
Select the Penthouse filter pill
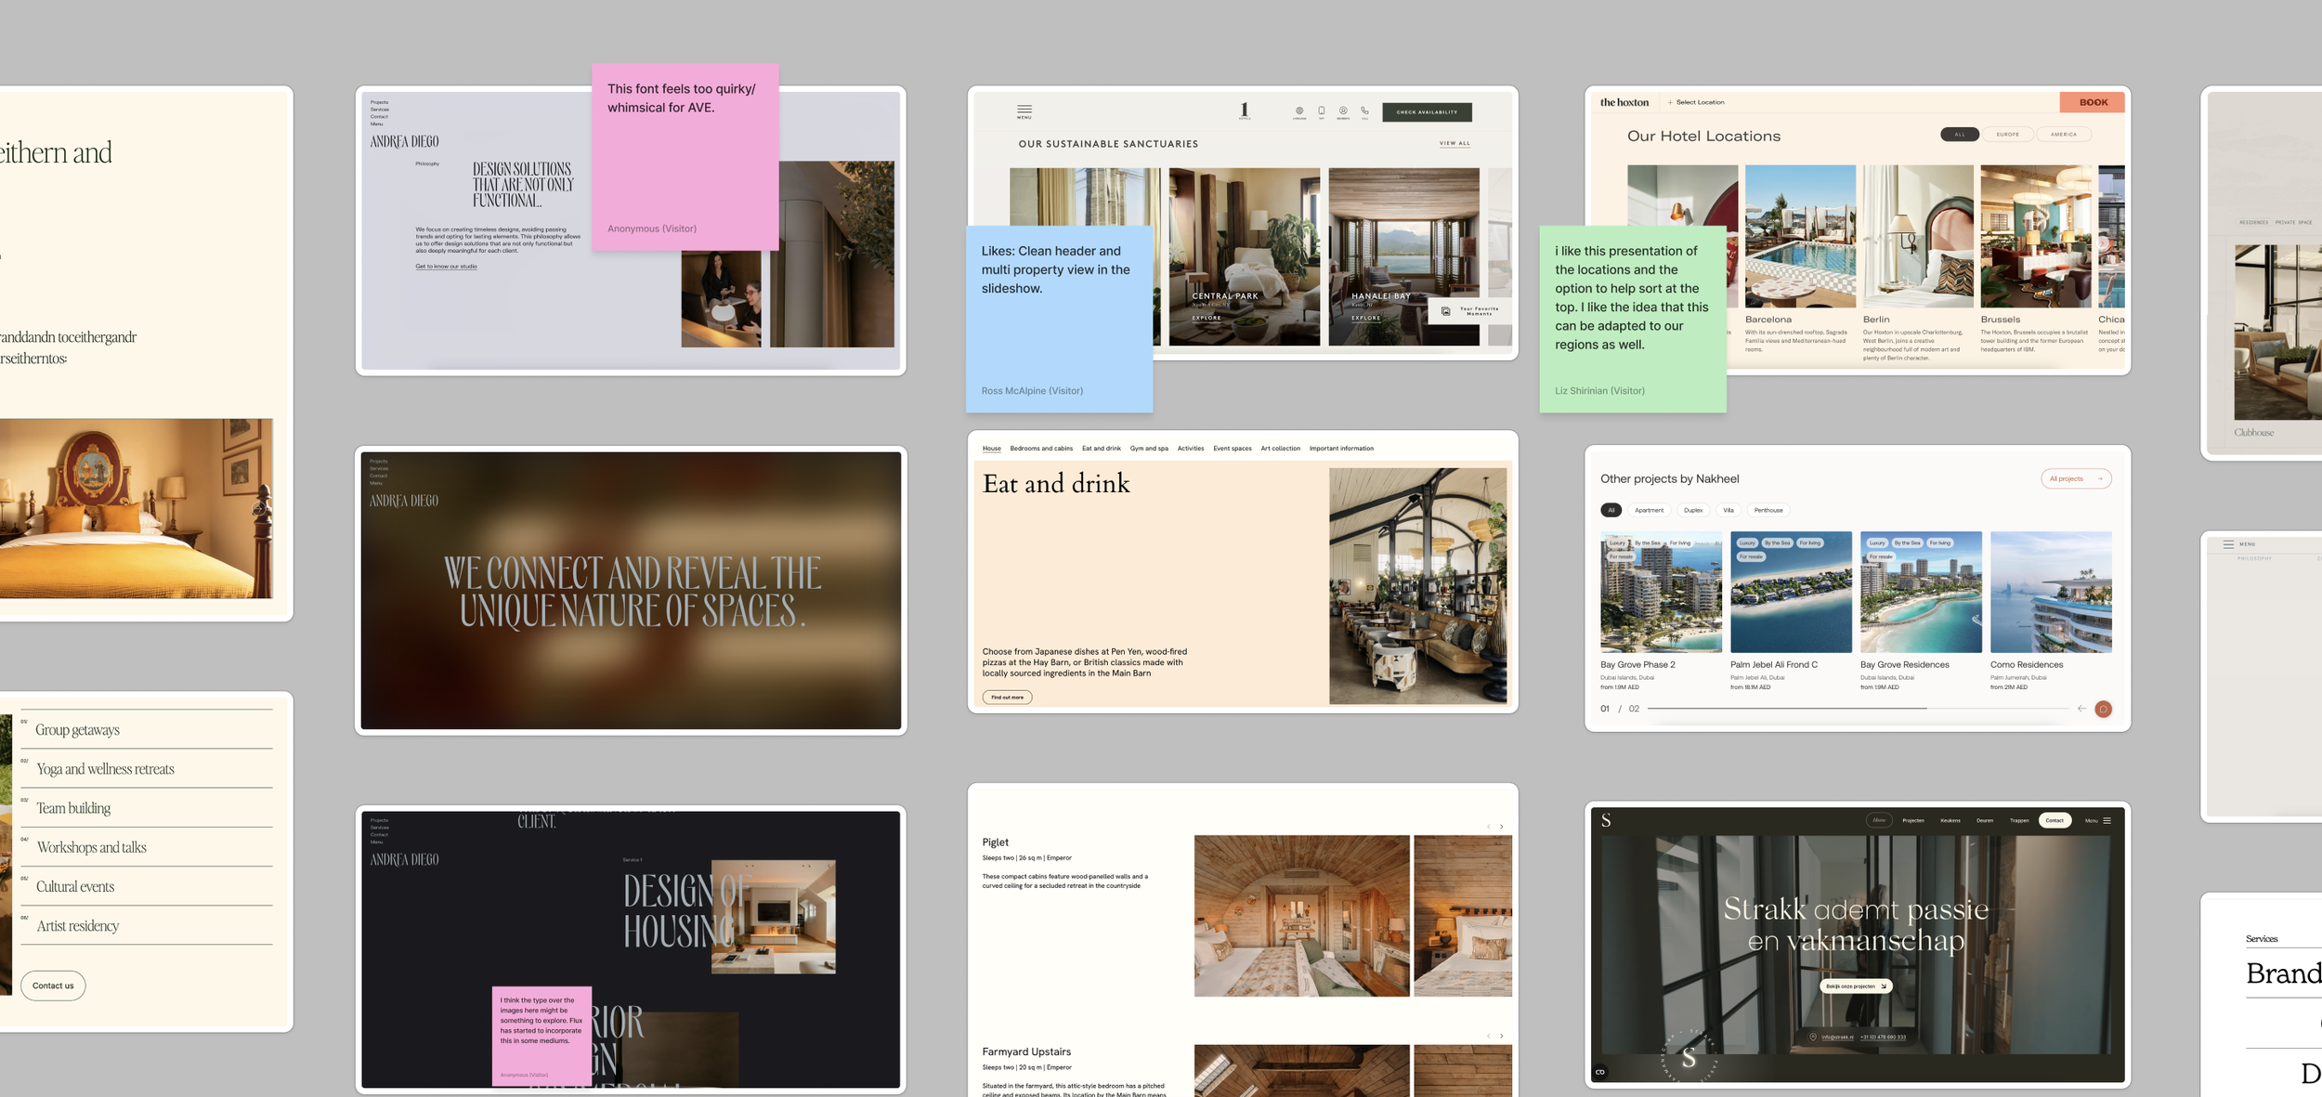(1768, 510)
